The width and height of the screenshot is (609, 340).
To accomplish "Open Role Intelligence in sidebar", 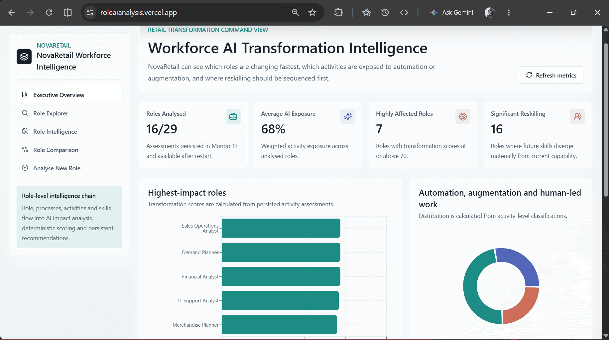I will click(x=69, y=131).
